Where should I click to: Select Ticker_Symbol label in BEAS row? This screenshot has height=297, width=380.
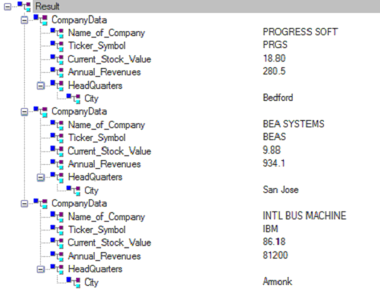click(97, 138)
